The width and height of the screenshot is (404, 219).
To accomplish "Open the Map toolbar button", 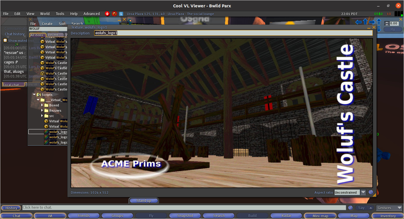I will (354, 216).
